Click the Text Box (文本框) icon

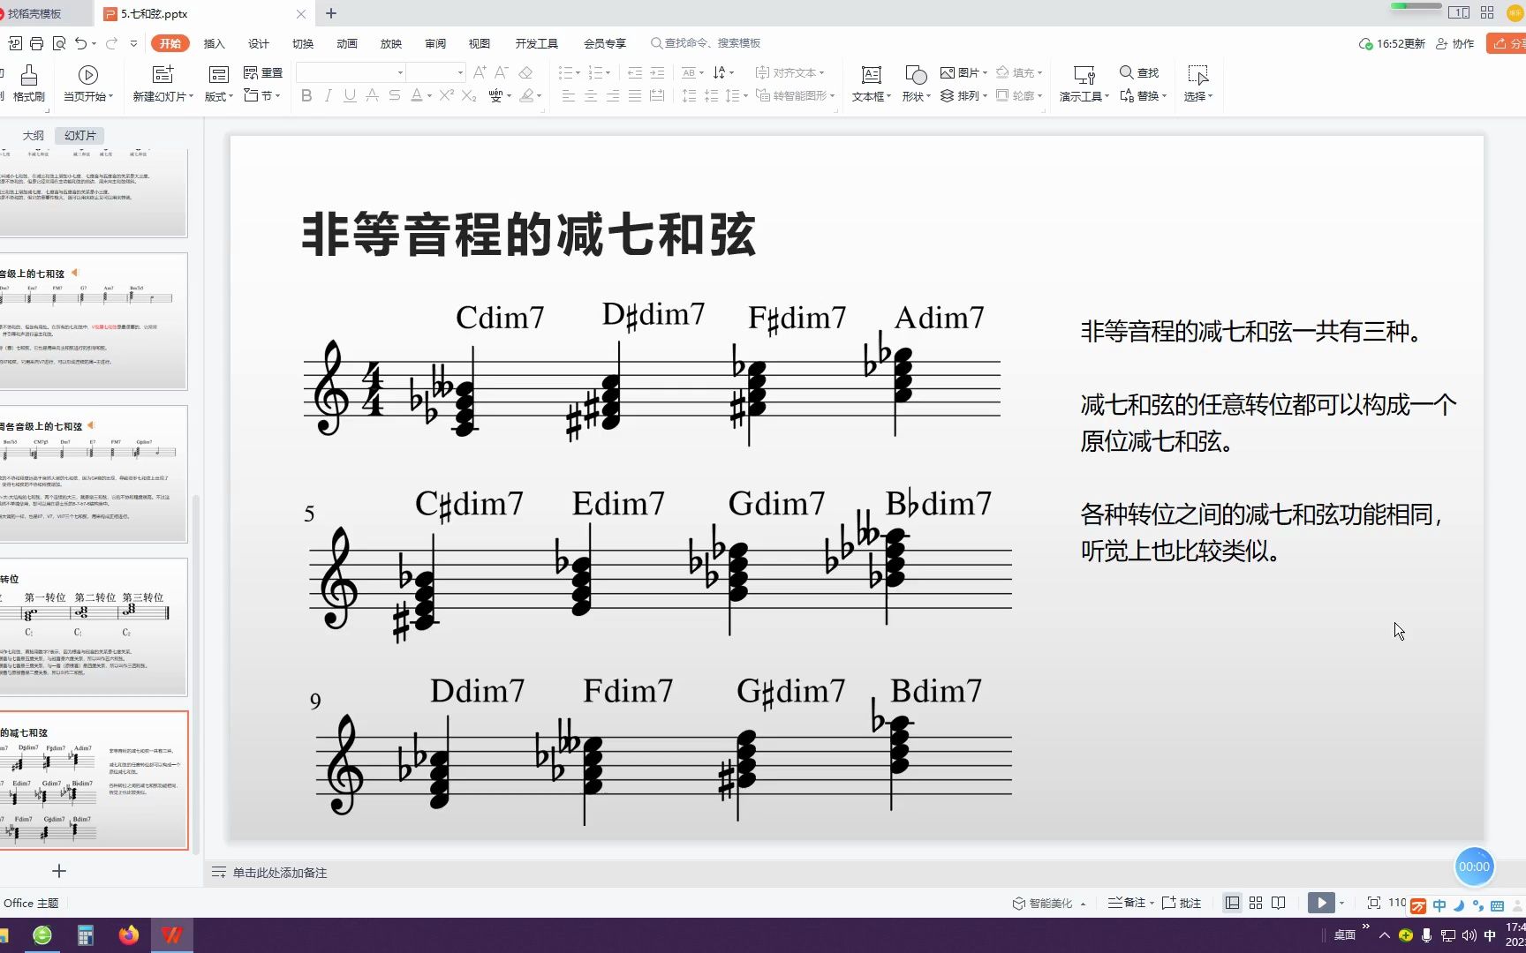871,75
